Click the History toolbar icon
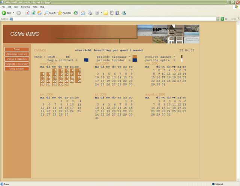This screenshot has height=186, width=240. click(76, 13)
